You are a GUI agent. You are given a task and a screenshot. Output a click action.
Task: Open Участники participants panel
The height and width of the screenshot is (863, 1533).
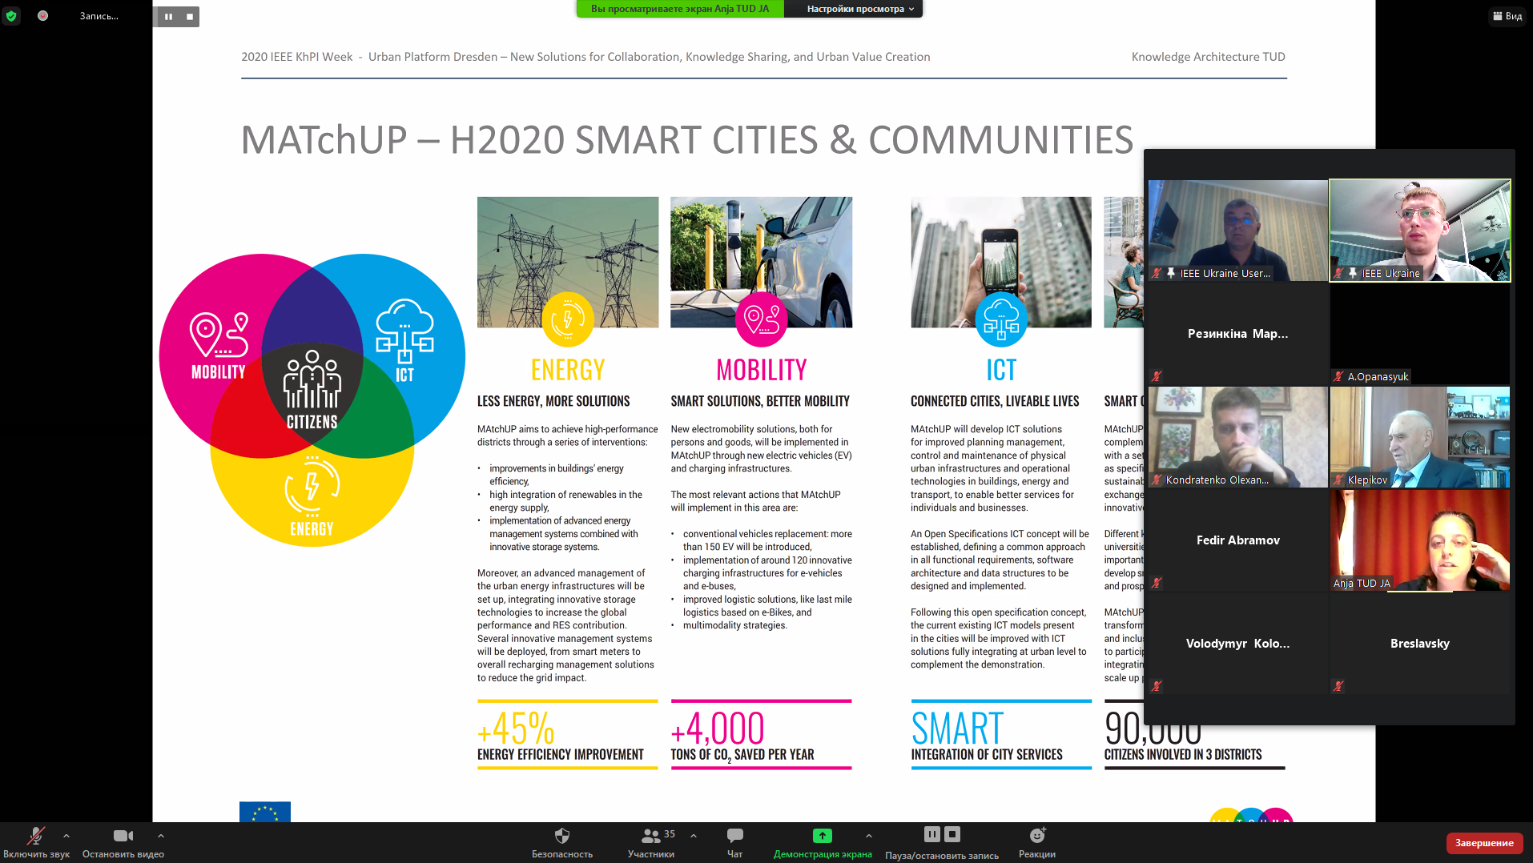651,842
